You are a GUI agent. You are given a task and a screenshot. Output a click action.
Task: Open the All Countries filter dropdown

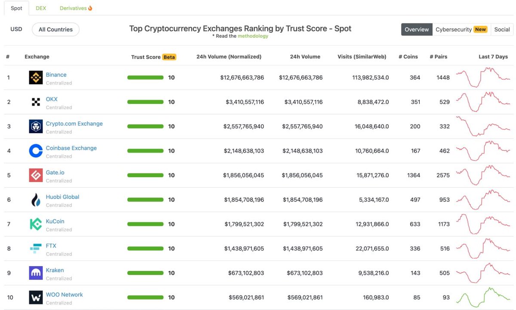[55, 30]
